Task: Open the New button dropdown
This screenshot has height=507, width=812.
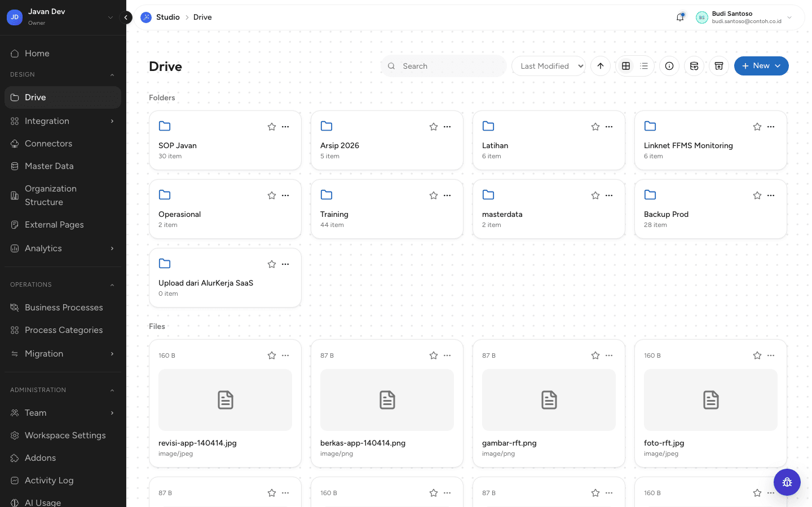Action: 761,66
